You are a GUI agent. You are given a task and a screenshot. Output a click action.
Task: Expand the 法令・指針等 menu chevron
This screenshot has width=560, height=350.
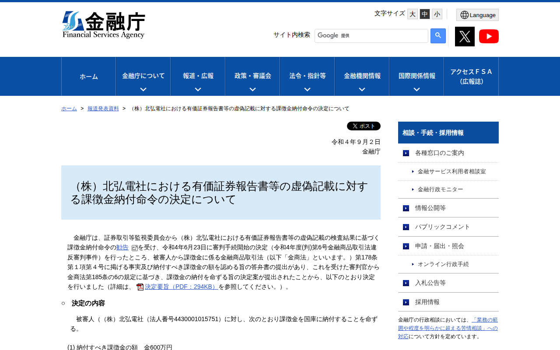[x=307, y=89]
